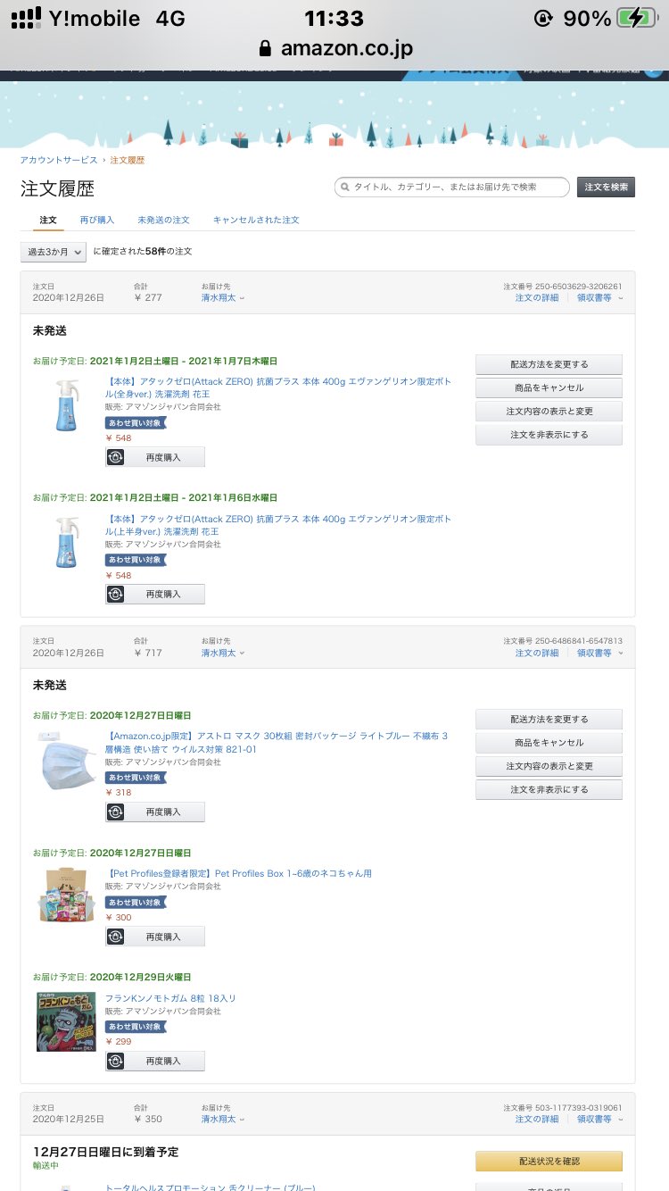
Task: Tap the reorder icon for Attack ZERO 全身ver.
Action: pyautogui.click(x=116, y=457)
